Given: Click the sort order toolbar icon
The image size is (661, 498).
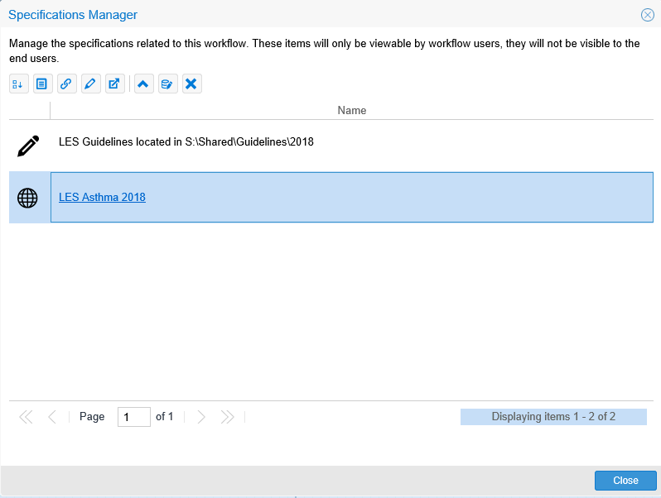Looking at the screenshot, I should pos(18,84).
